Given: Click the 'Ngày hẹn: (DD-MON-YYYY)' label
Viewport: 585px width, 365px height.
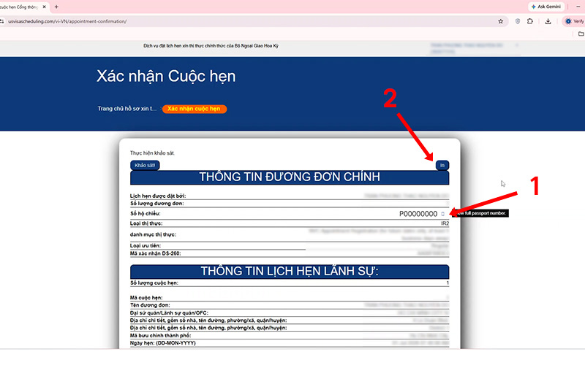Looking at the screenshot, I should click(x=162, y=343).
